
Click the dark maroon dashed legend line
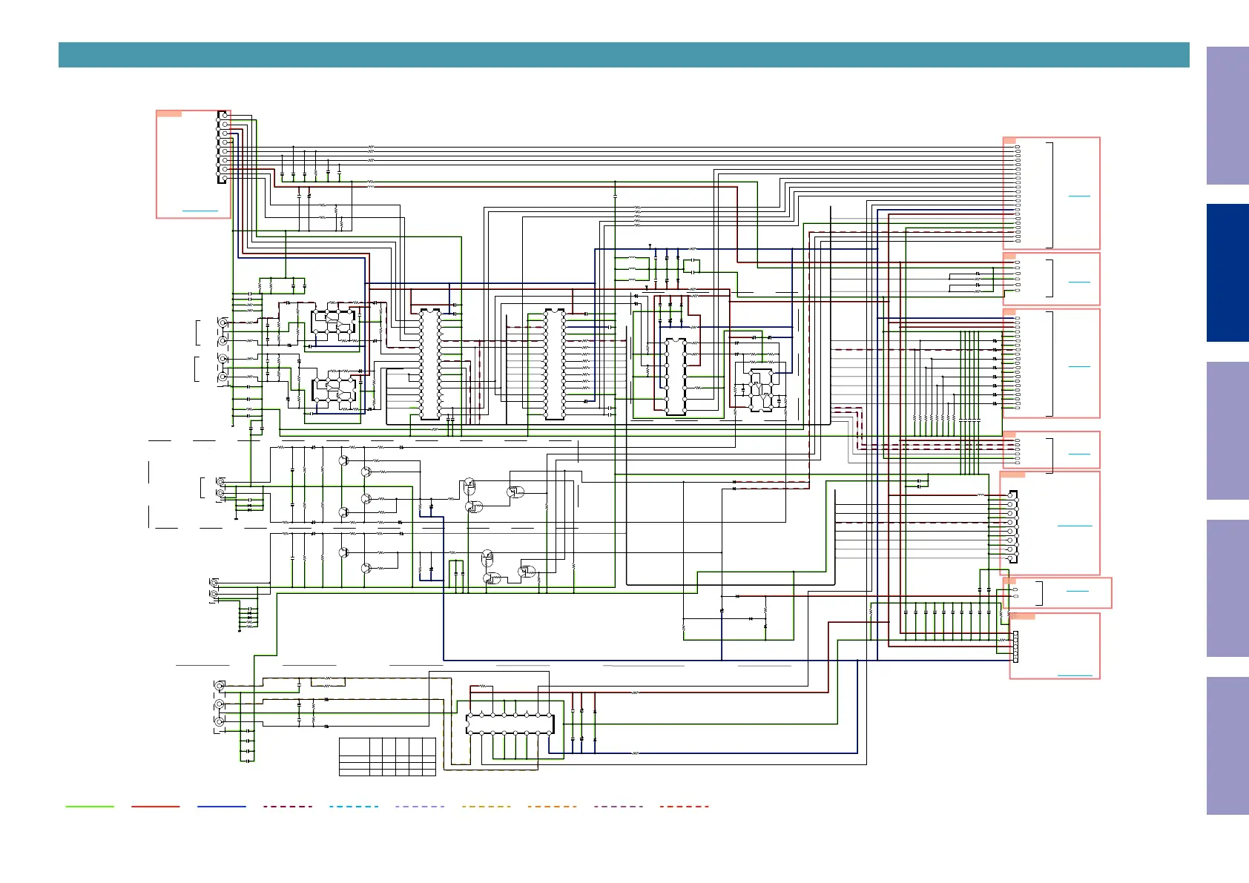tap(288, 807)
